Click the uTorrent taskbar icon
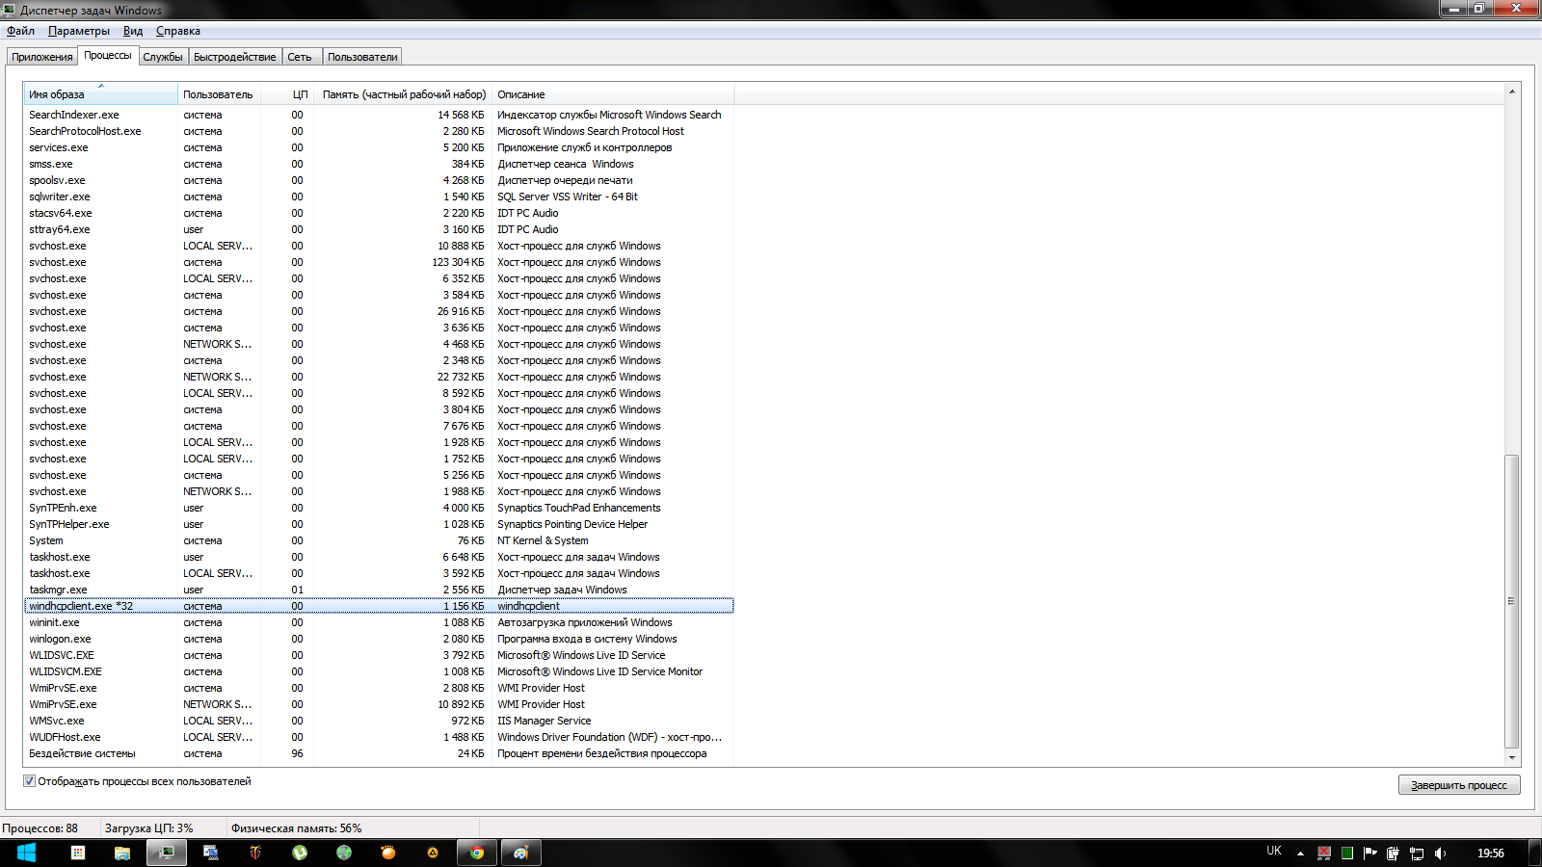 coord(300,853)
